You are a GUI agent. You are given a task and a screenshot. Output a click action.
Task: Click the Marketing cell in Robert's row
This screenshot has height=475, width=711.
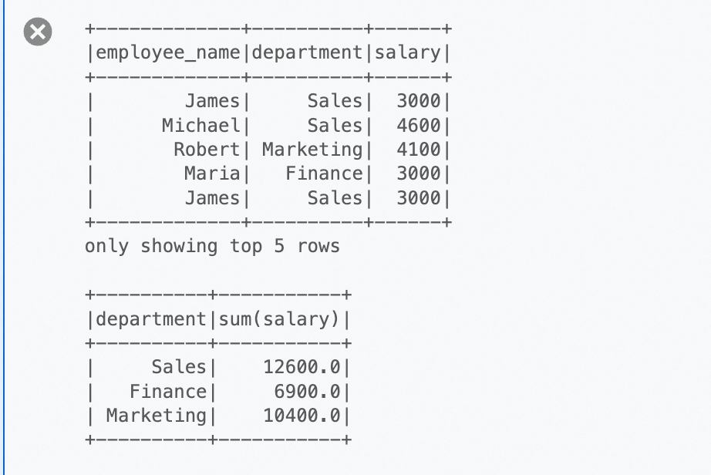312,150
